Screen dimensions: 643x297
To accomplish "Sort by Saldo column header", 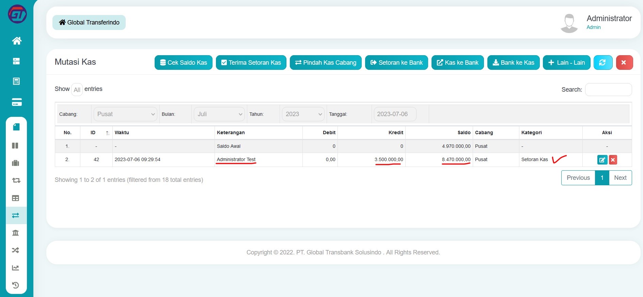I will point(439,133).
